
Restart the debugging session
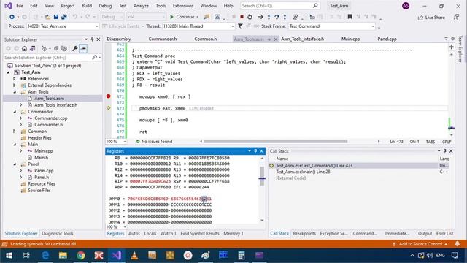tap(250, 17)
